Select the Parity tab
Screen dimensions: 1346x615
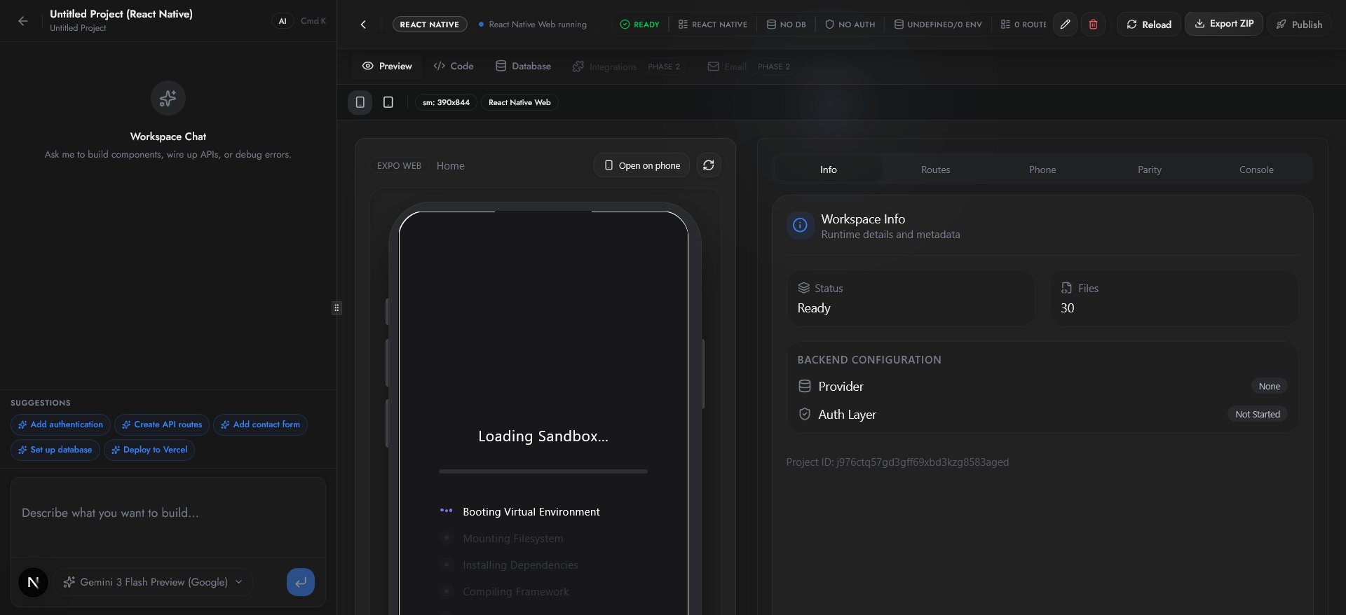pyautogui.click(x=1150, y=170)
